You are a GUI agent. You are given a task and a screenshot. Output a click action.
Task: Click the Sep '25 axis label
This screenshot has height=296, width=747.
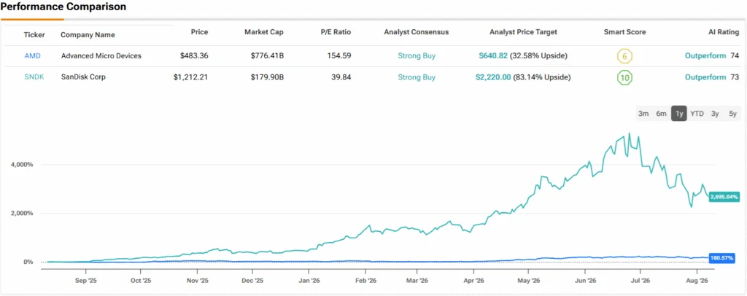(86, 281)
